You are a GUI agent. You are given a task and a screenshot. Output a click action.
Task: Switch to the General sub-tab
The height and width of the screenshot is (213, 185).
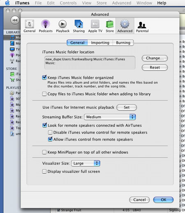click(77, 43)
